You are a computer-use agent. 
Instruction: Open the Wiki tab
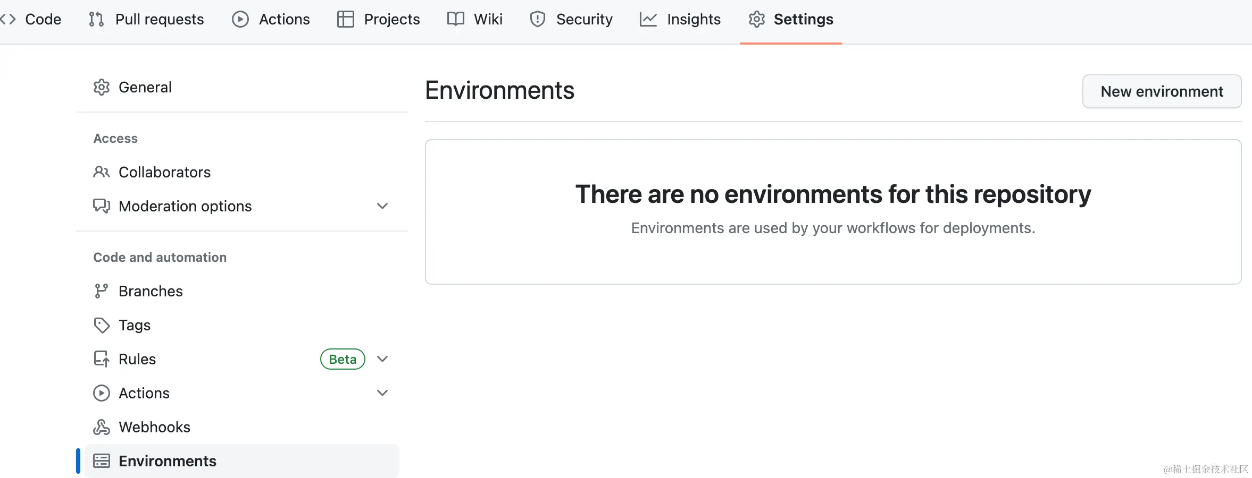474,19
